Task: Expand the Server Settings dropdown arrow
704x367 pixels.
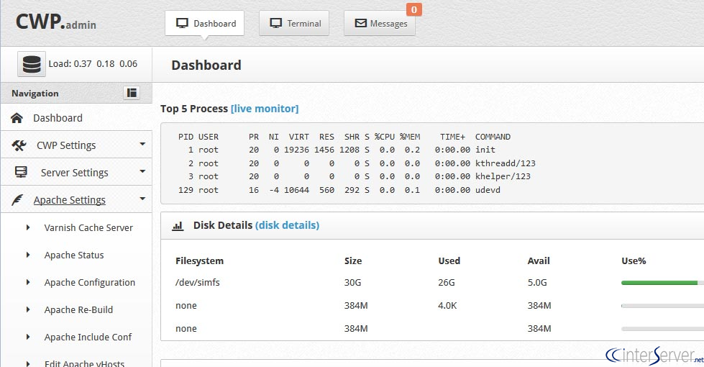Action: point(142,171)
